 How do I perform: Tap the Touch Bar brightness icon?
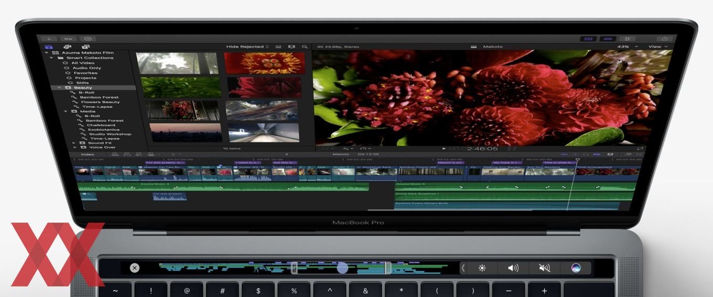click(x=482, y=268)
